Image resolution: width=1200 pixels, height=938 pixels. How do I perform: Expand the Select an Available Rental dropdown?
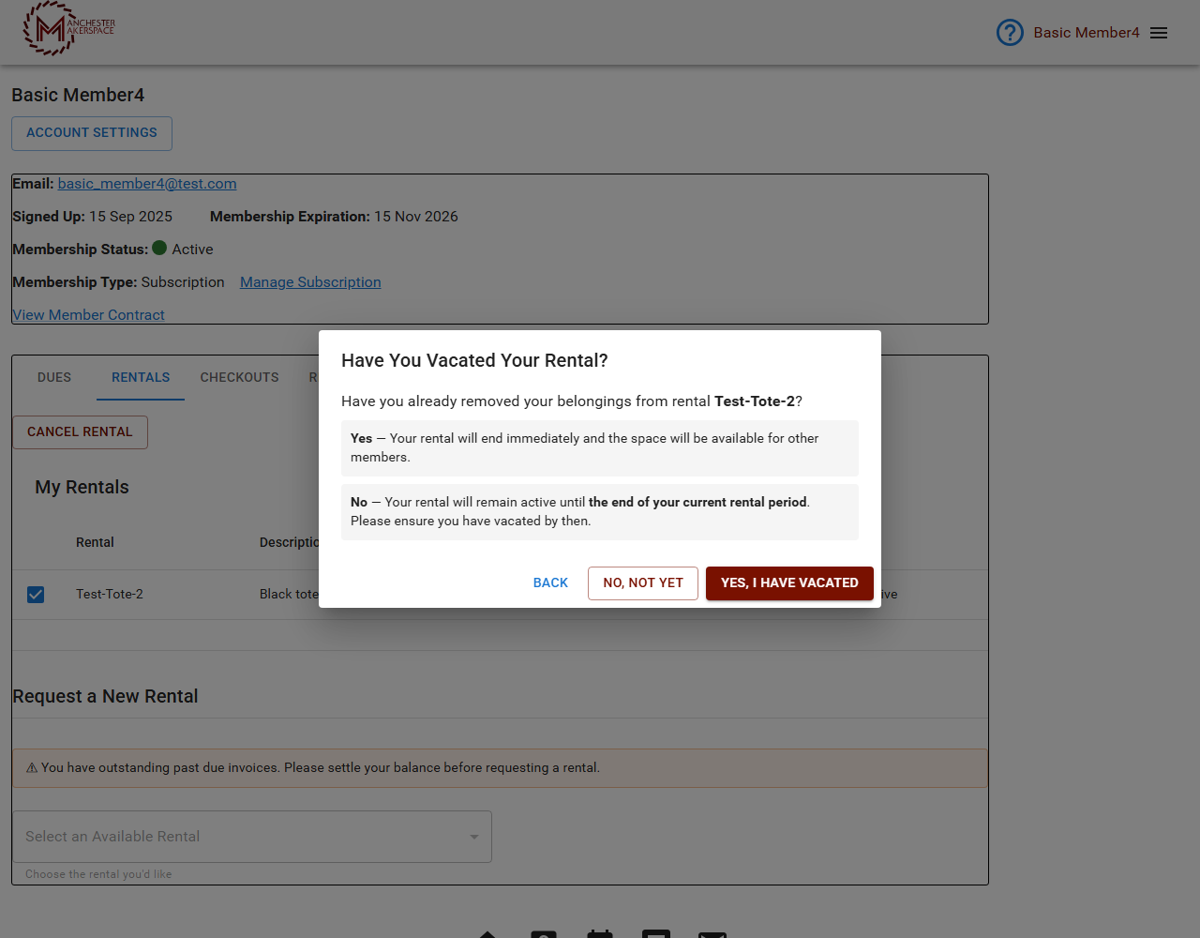252,837
